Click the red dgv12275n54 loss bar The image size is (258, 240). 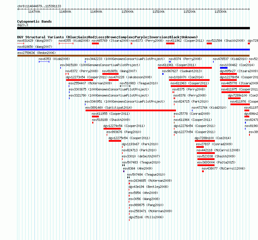(115, 141)
